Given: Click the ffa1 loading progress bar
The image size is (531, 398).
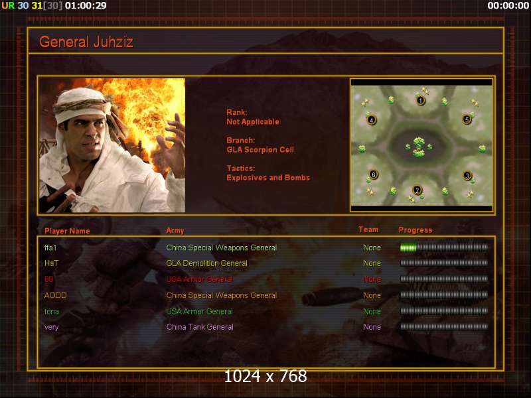Looking at the screenshot, I should (444, 247).
